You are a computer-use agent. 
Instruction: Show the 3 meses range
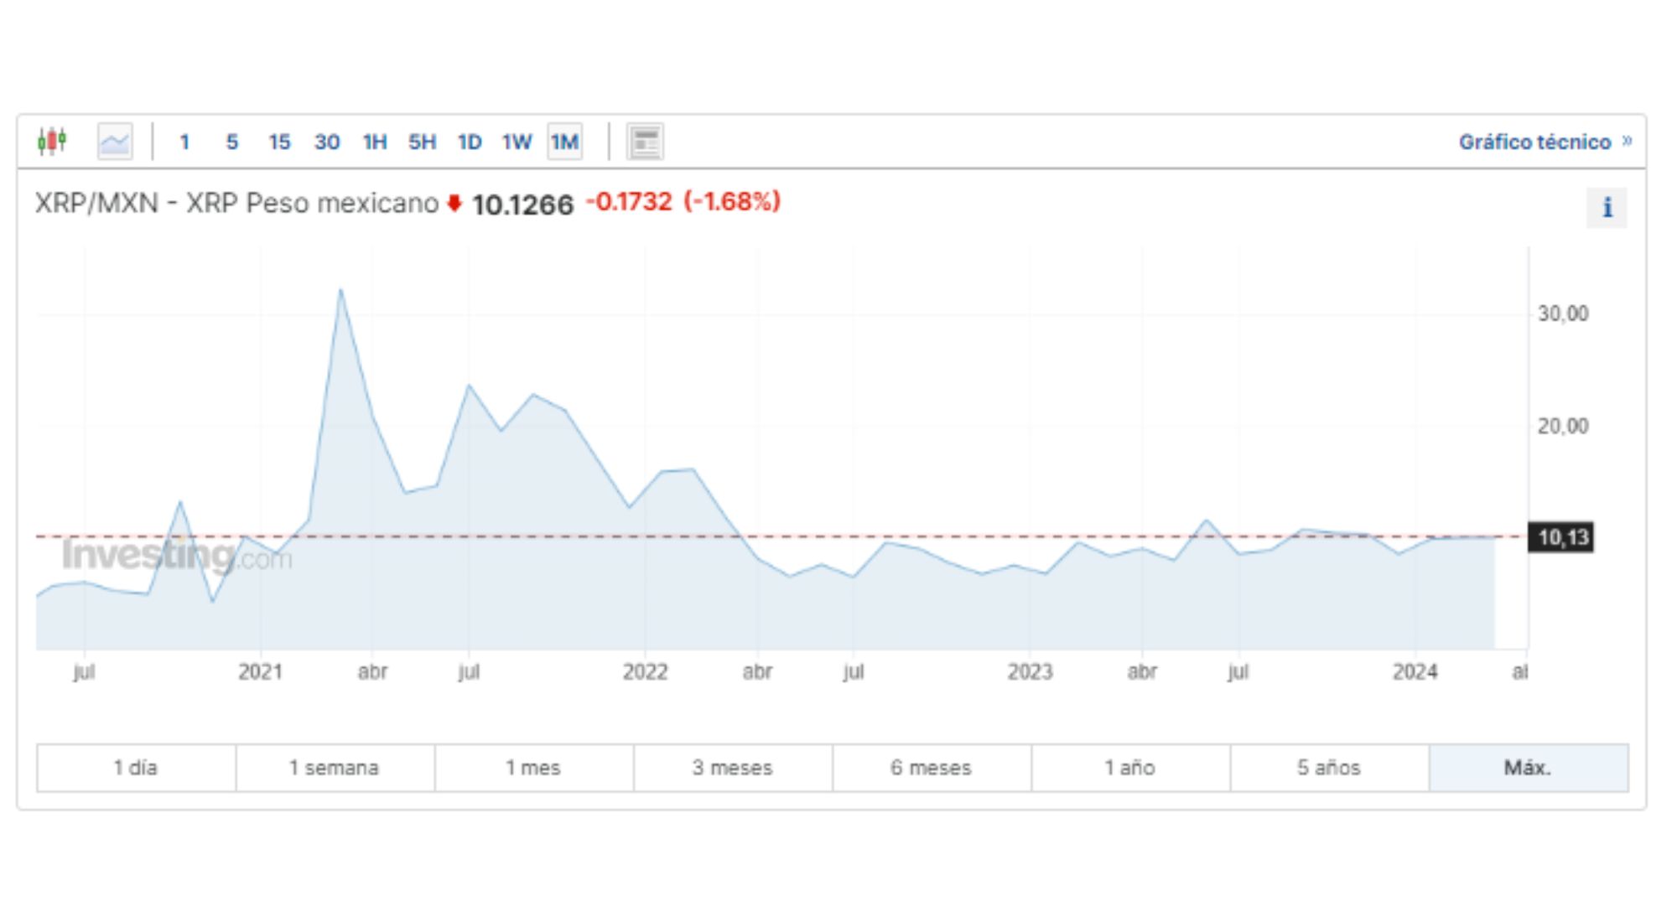732,768
